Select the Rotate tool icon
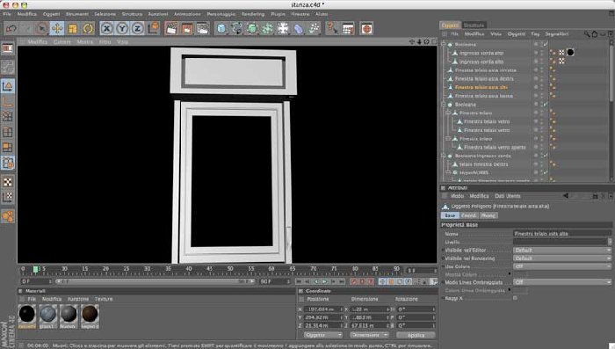 (88, 28)
